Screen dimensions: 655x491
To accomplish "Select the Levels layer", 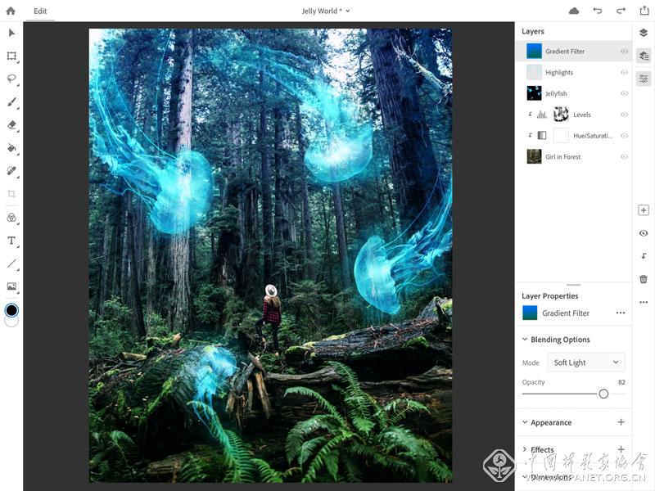I will [x=574, y=115].
